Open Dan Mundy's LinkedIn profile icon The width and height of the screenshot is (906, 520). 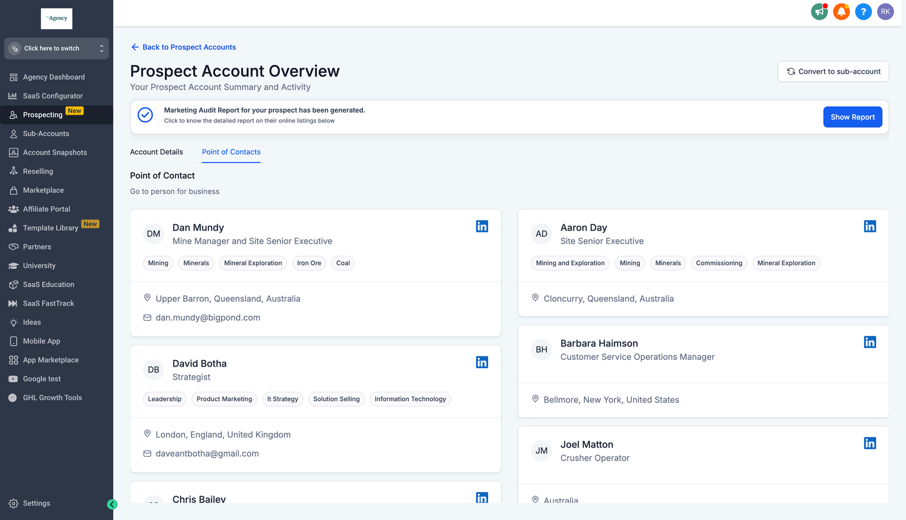click(x=482, y=226)
